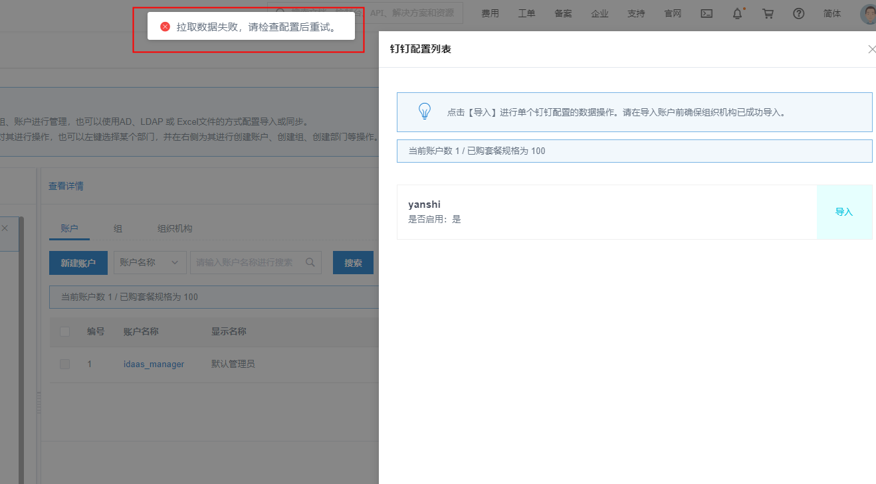Click the 默认管理员 display name cell

click(233, 364)
